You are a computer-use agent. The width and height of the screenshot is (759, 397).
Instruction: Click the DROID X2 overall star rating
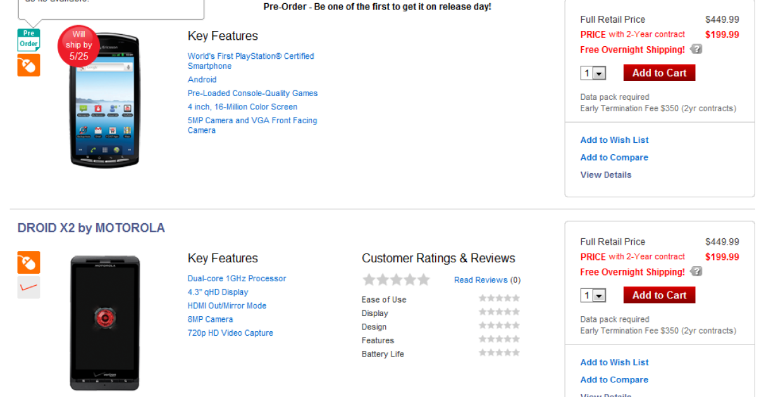[x=396, y=279]
